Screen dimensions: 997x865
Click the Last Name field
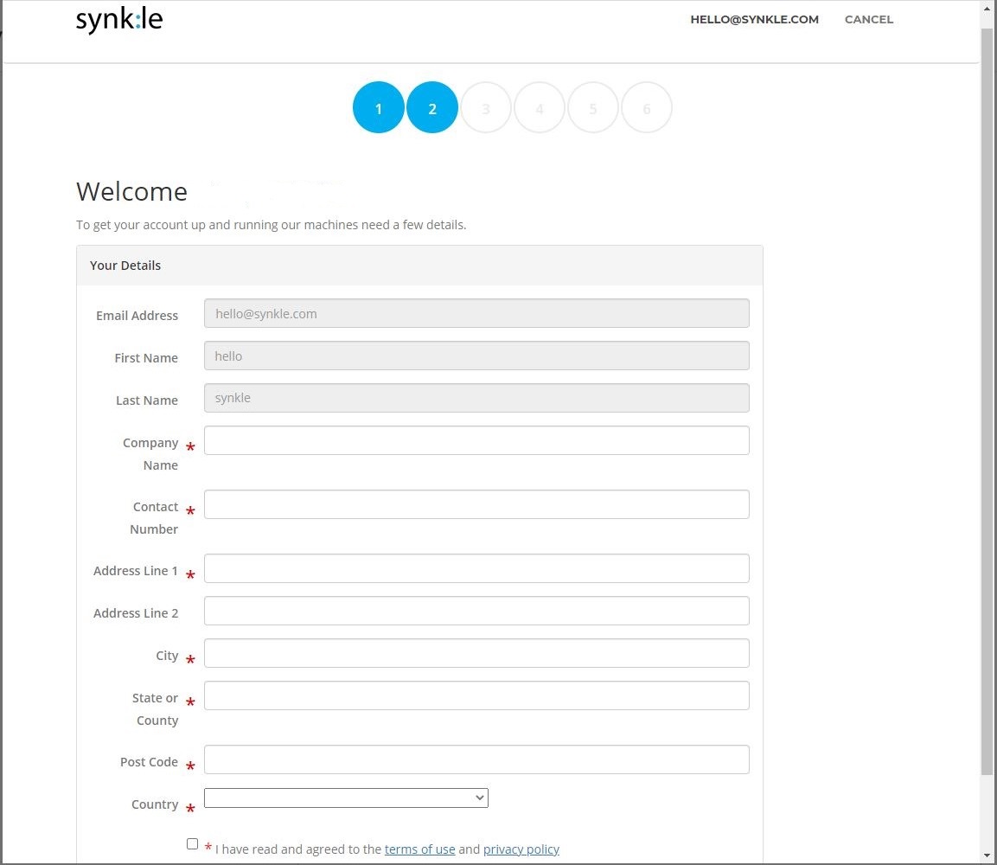pyautogui.click(x=476, y=398)
